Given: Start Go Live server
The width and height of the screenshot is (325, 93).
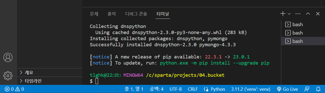Looking at the screenshot, I should [287, 89].
